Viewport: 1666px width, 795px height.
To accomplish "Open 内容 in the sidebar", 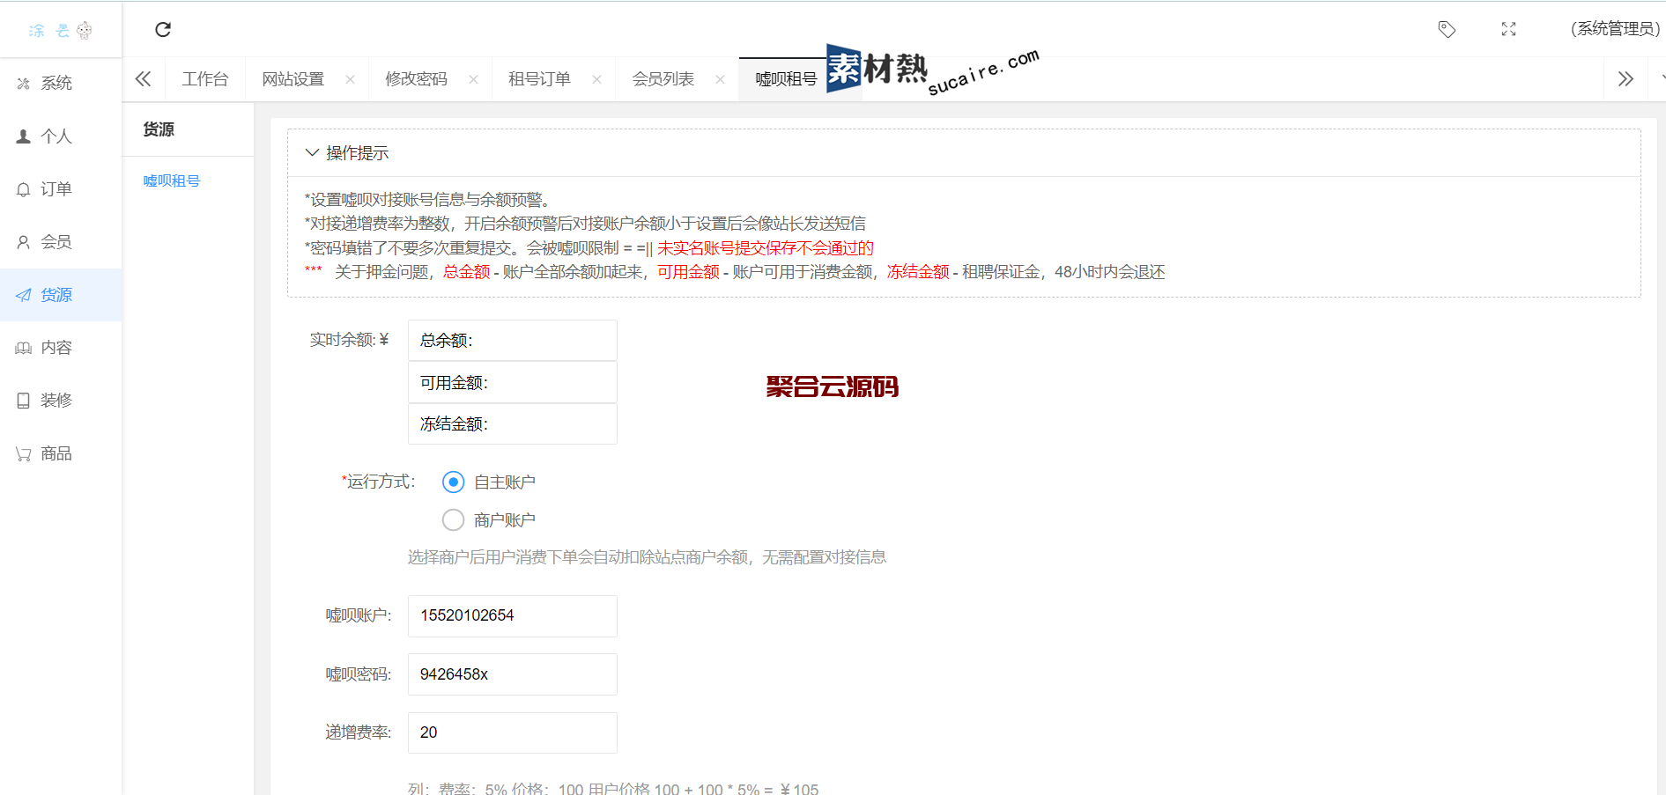I will [61, 348].
